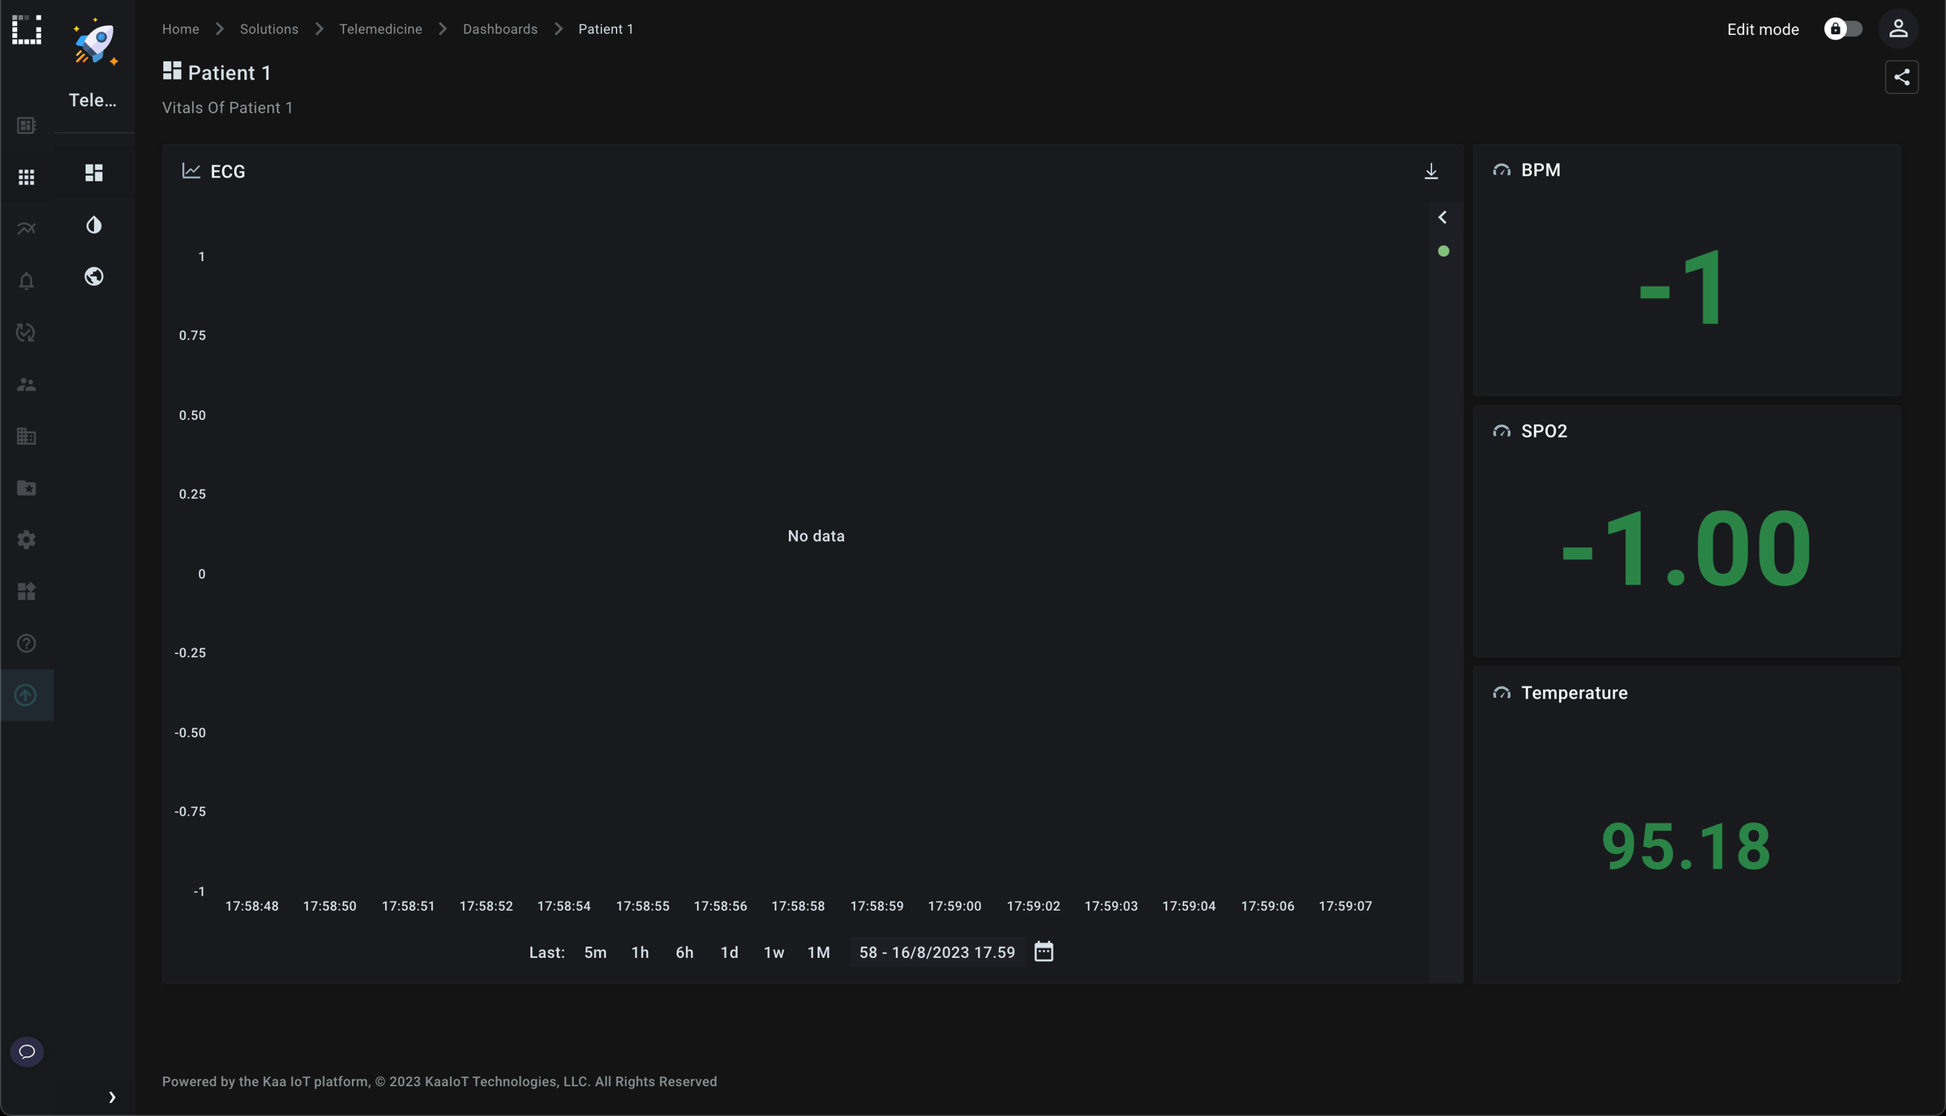Go to Dashboards breadcrumb
Viewport: 1946px width, 1116px height.
500,29
